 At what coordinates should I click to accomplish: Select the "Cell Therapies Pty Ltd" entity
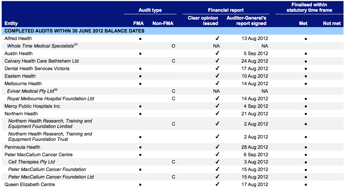coord(32,162)
